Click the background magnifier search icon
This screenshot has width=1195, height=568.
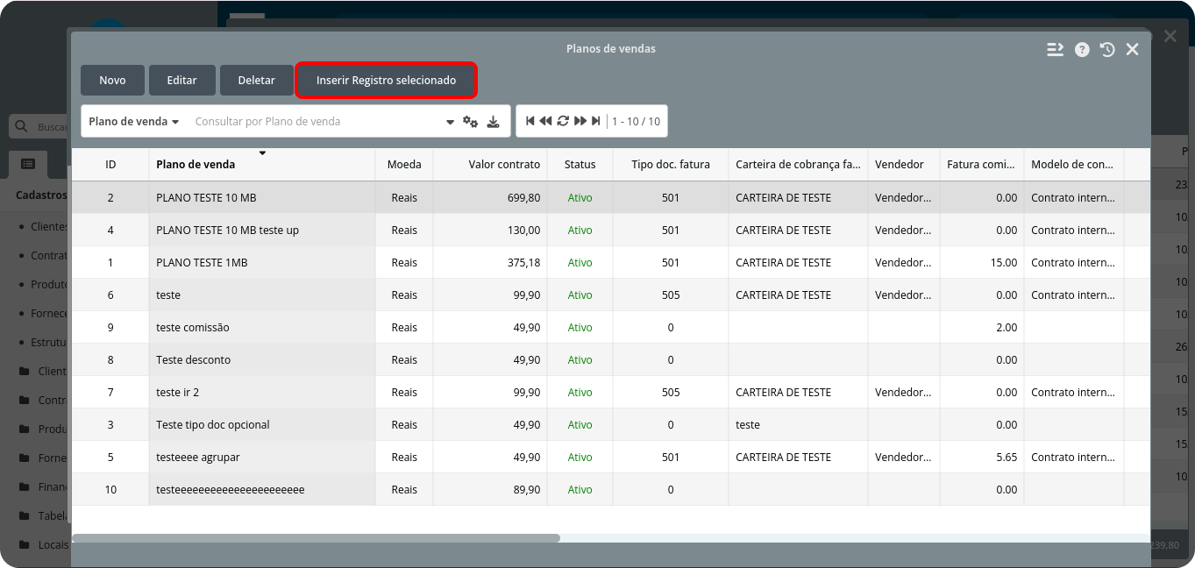[x=22, y=127]
